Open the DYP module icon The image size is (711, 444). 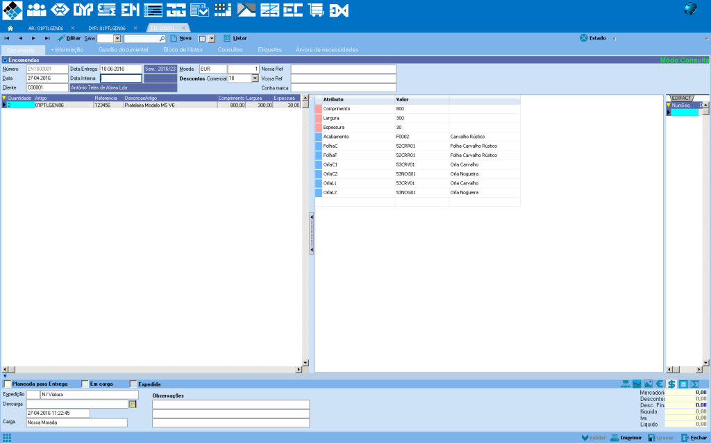tap(83, 10)
